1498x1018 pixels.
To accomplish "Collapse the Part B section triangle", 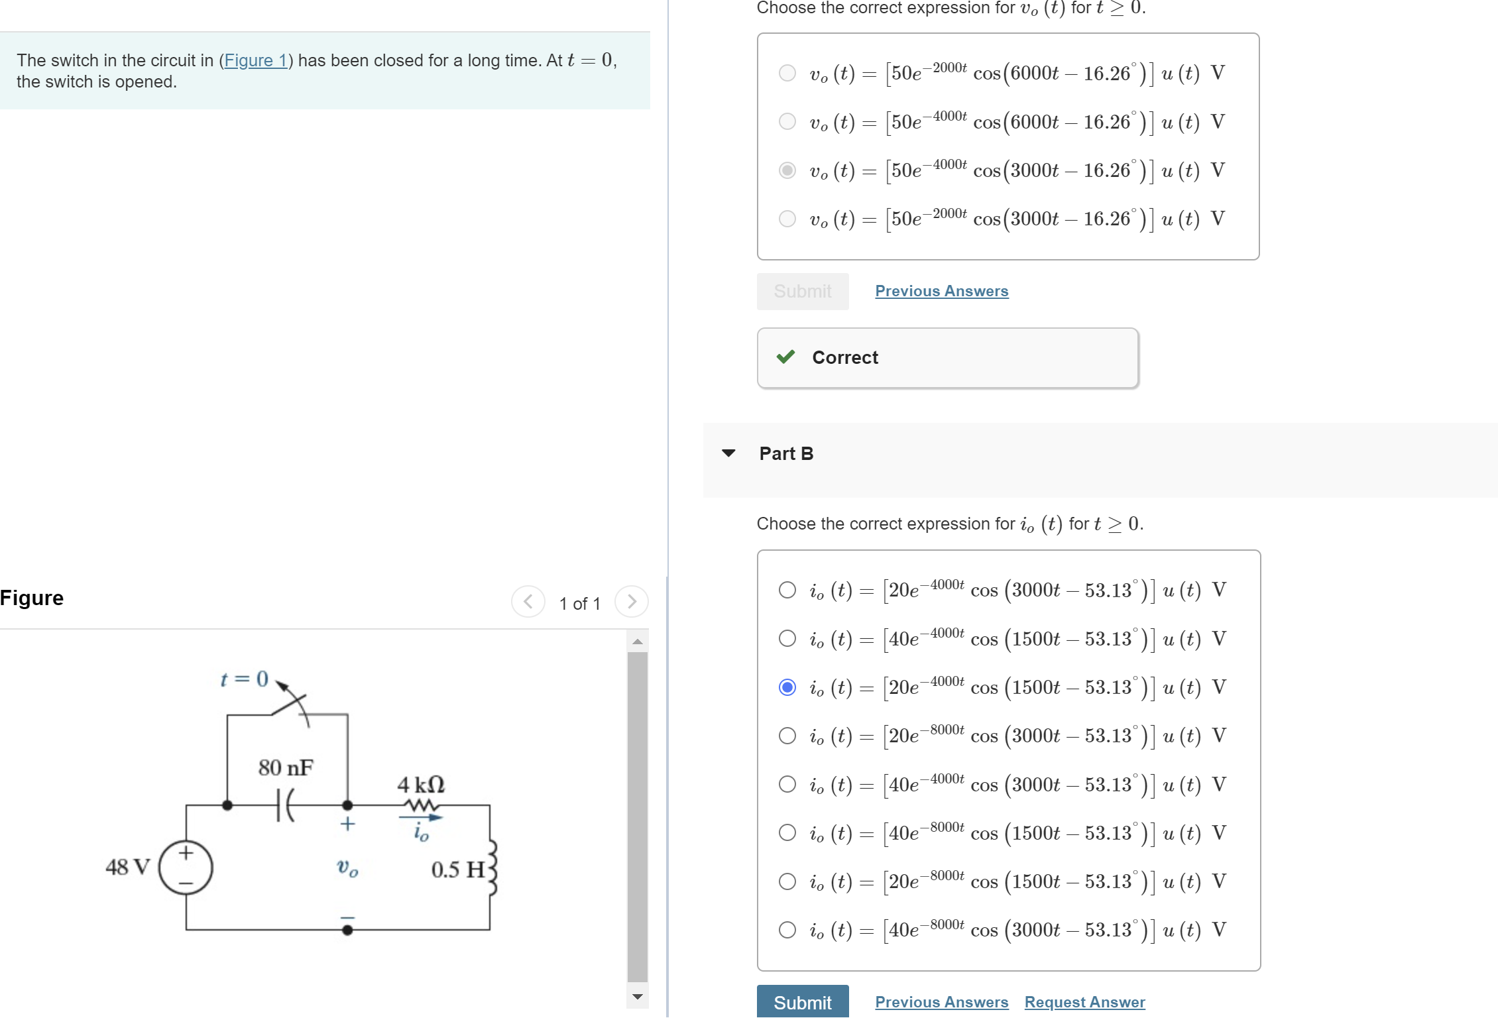I will (x=728, y=453).
